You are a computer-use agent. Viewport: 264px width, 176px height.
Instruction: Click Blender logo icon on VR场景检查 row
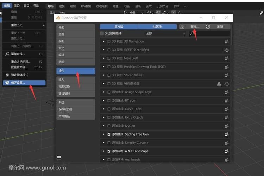coord(226,83)
